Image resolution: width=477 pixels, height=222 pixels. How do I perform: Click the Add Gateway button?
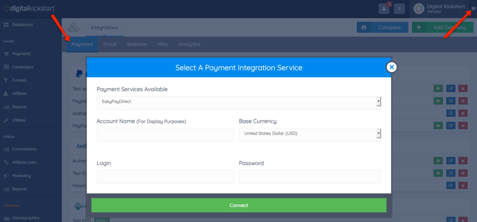443,27
